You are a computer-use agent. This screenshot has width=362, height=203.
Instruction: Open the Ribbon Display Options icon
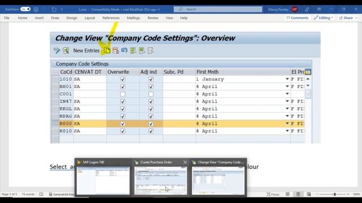pos(319,9)
